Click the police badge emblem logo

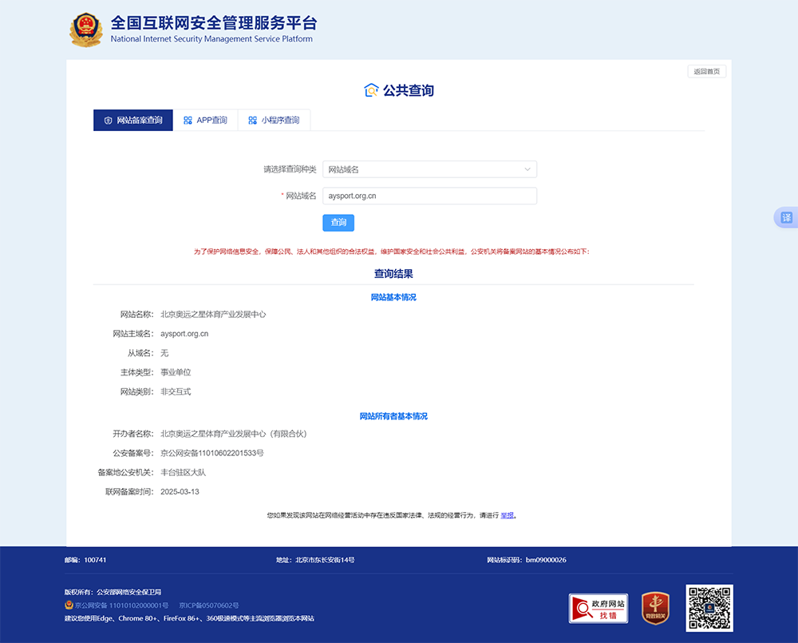pyautogui.click(x=86, y=30)
